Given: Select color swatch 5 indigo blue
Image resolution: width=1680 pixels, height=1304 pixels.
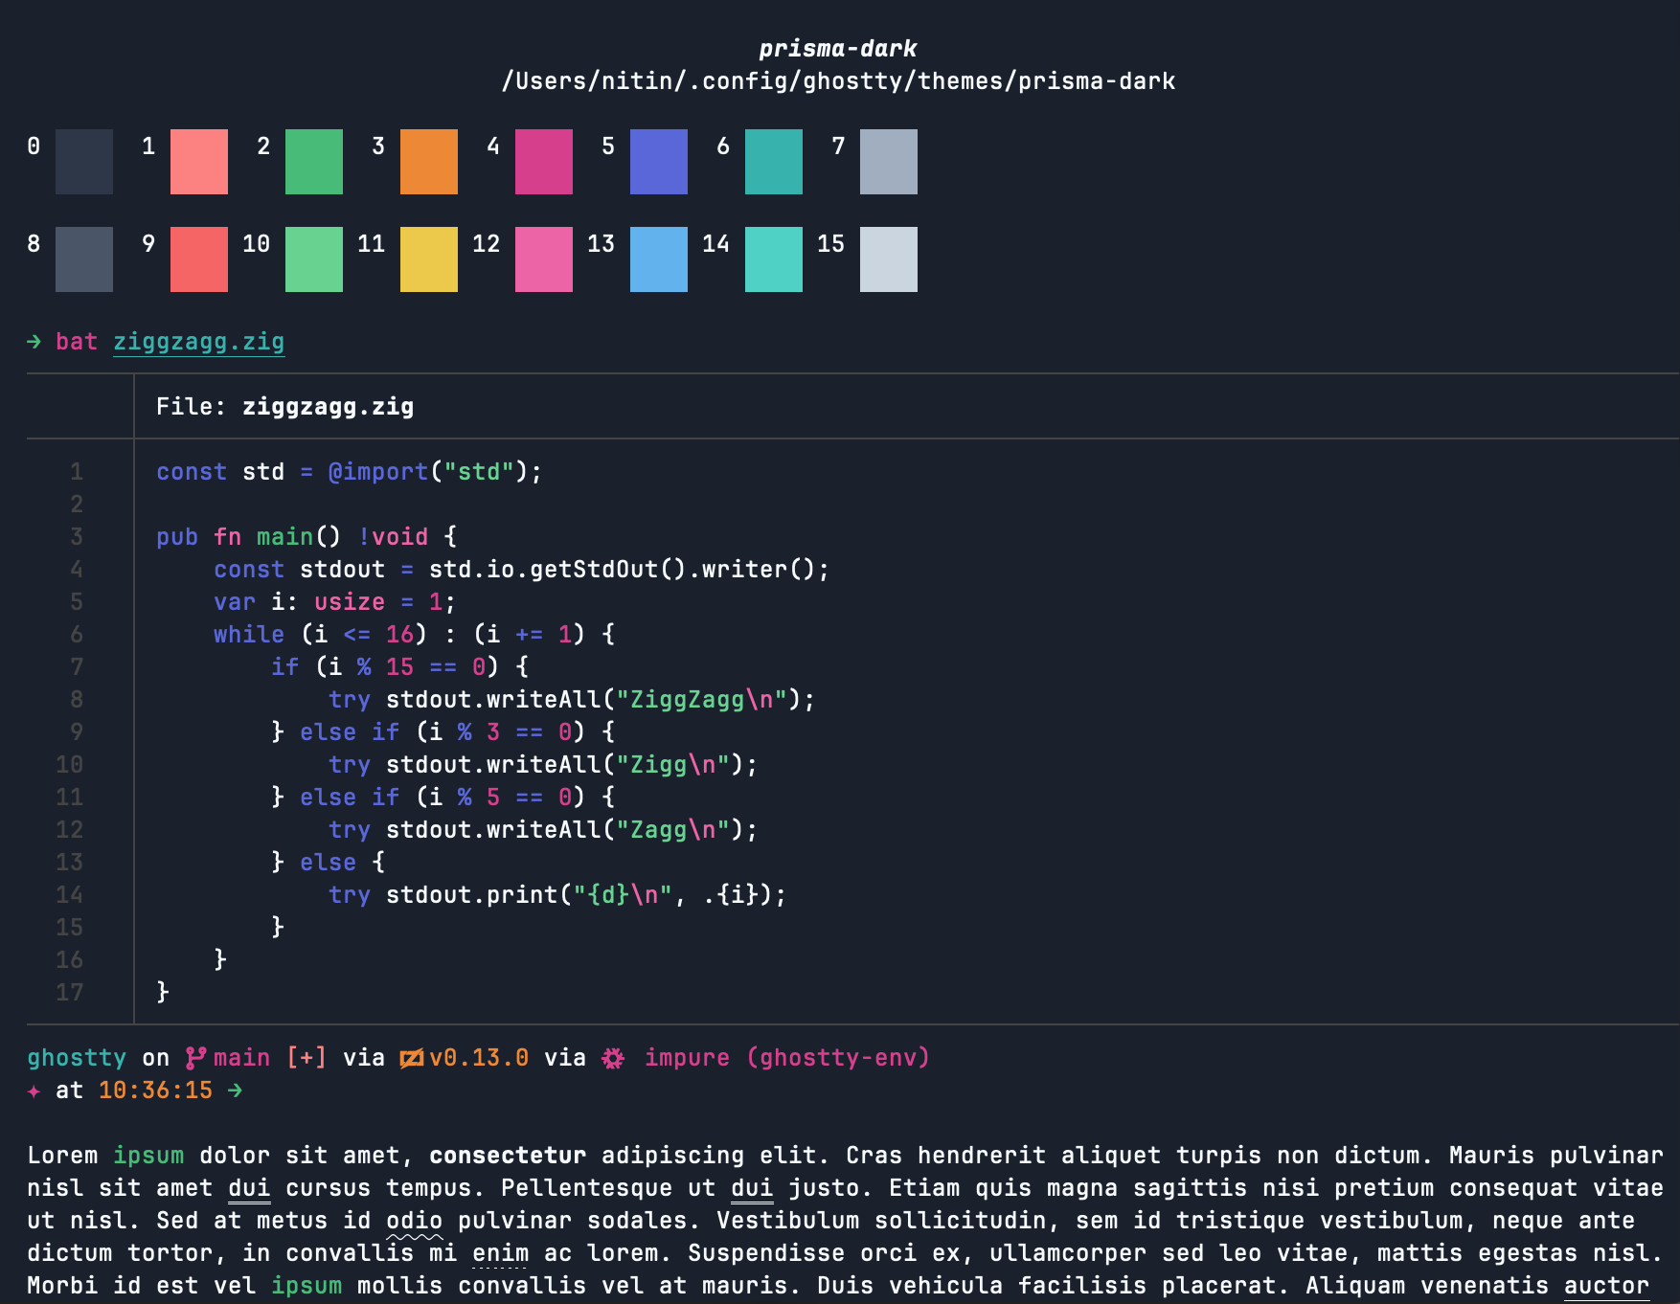Looking at the screenshot, I should click(x=659, y=162).
